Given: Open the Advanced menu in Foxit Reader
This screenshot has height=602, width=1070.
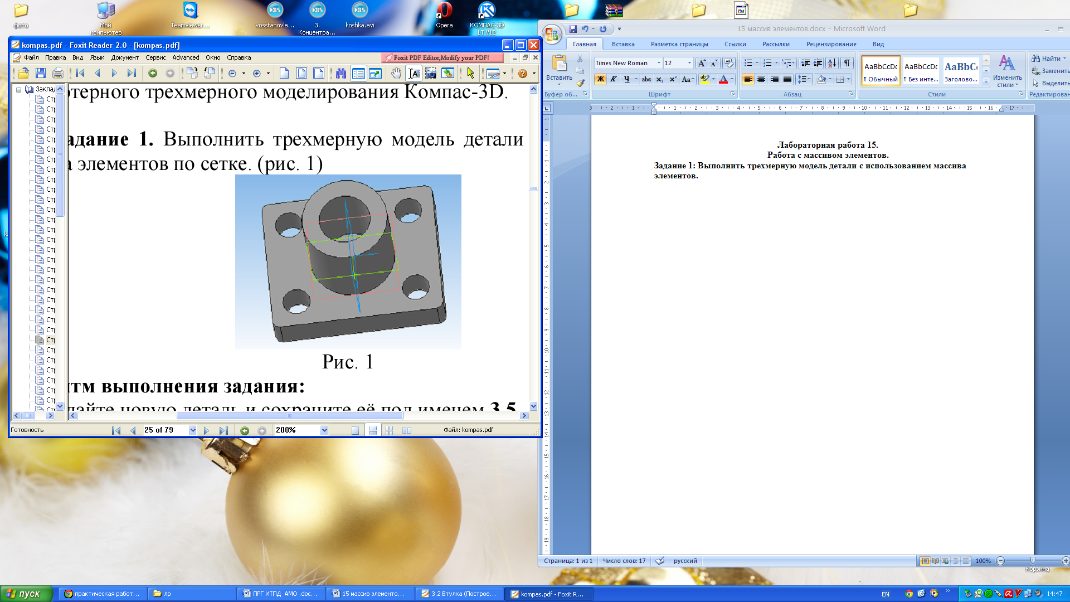Looking at the screenshot, I should pyautogui.click(x=186, y=57).
